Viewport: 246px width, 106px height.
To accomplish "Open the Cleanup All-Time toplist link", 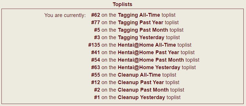I will 139,75.
